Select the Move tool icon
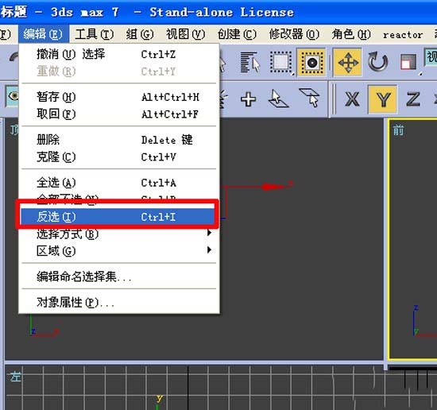 pyautogui.click(x=348, y=62)
